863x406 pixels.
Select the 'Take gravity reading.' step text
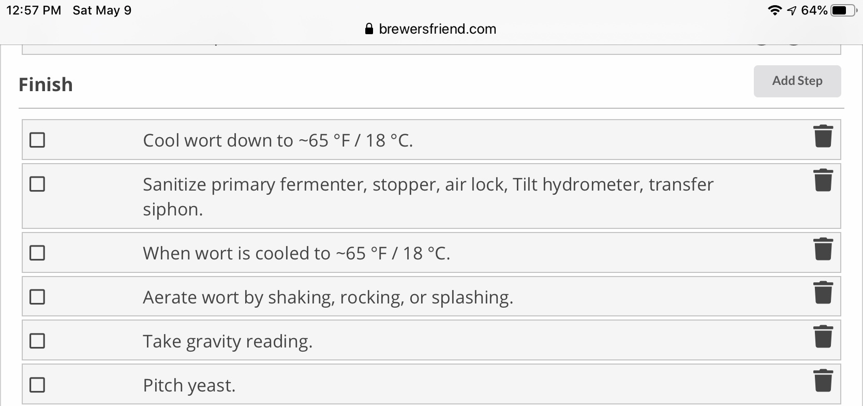coord(228,341)
